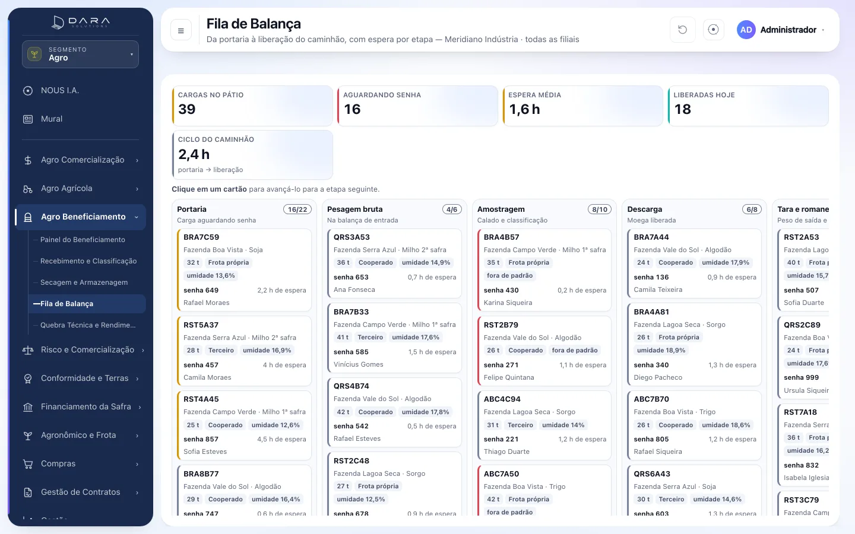Screen dimensions: 855x534
Task: Click the Financiamento da Safra bank icon
Action: pos(28,407)
